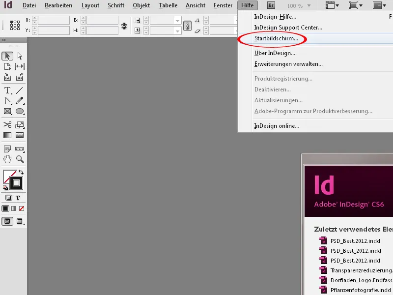Pick the Hand tool
The height and width of the screenshot is (295, 393).
tap(7, 159)
